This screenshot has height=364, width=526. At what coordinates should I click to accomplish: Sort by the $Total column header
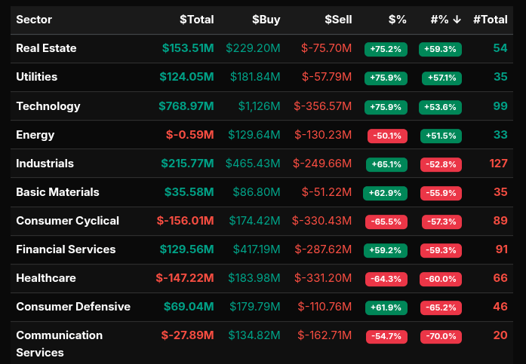(x=196, y=20)
